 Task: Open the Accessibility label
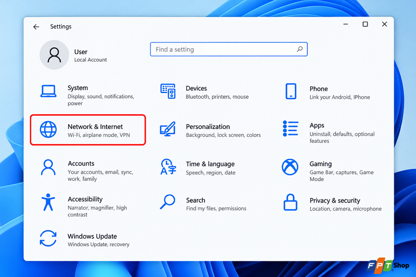click(85, 200)
